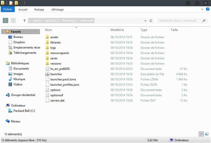The width and height of the screenshot is (211, 143).
Task: Open the address bar history dropdown
Action: (x=145, y=21)
